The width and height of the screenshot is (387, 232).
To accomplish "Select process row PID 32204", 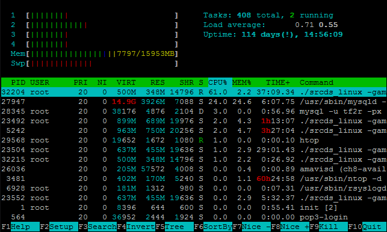I will pos(194,92).
